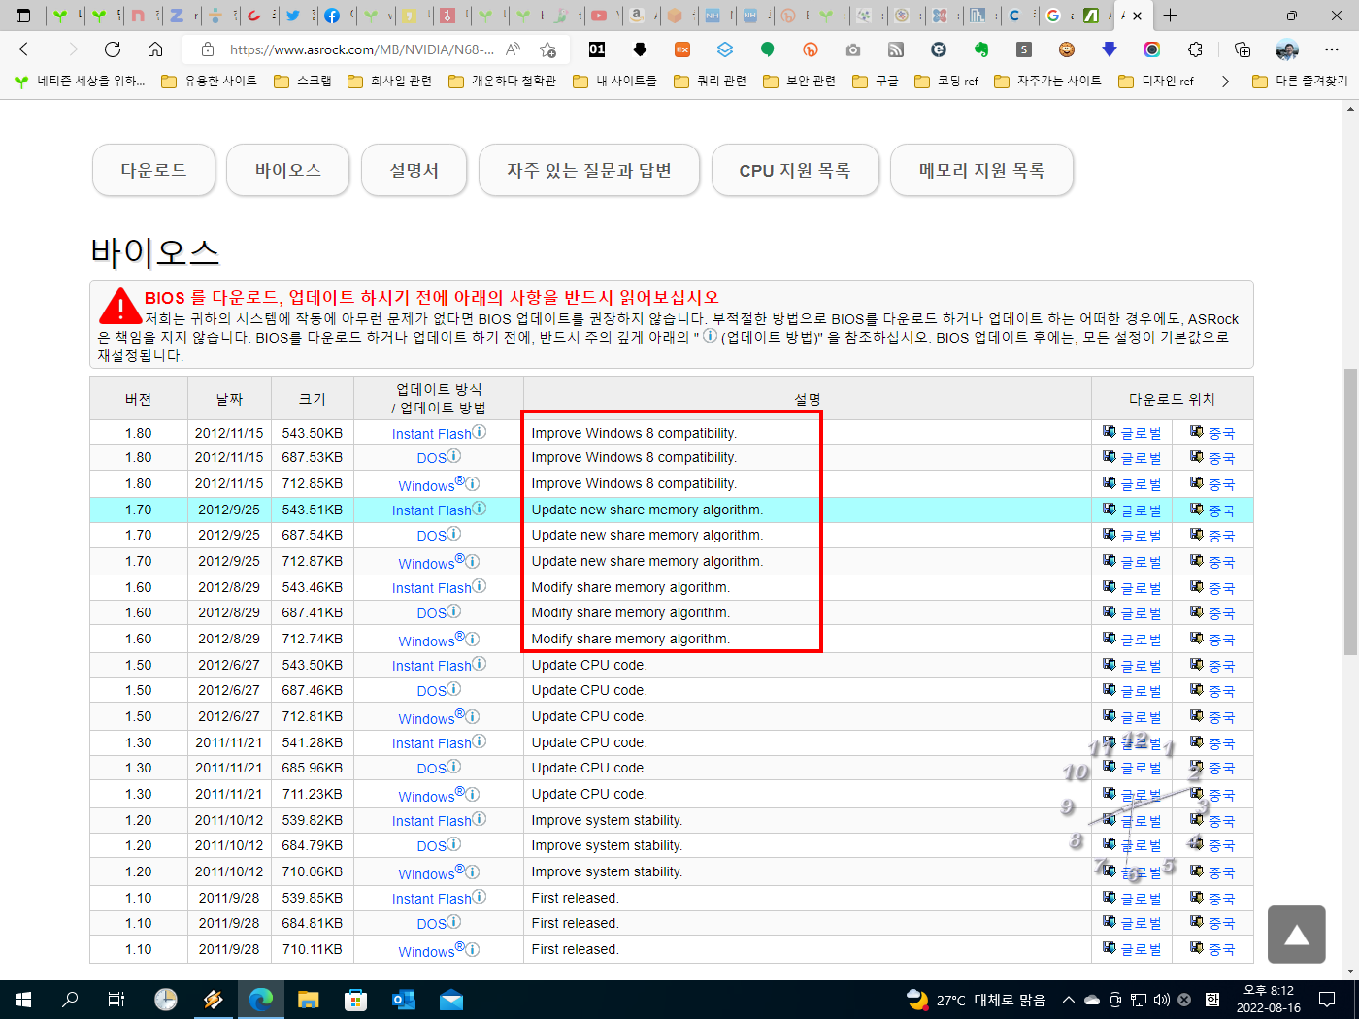This screenshot has height=1019, width=1359.
Task: Expand the 개운하다 철학관 bookmark folder
Action: click(503, 82)
